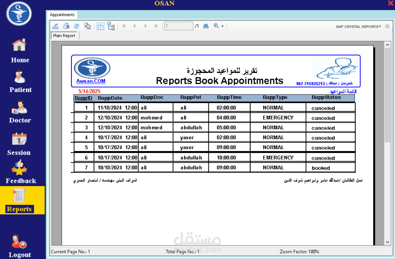Click EMERGENCY type in row 2
Viewport: 395px width, 259px height.
click(278, 118)
